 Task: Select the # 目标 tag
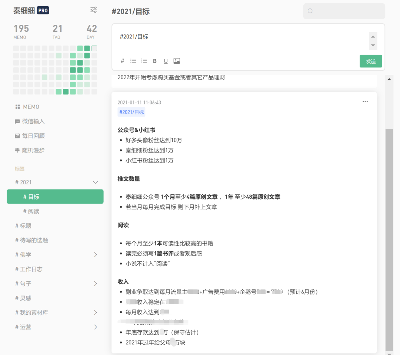click(55, 197)
